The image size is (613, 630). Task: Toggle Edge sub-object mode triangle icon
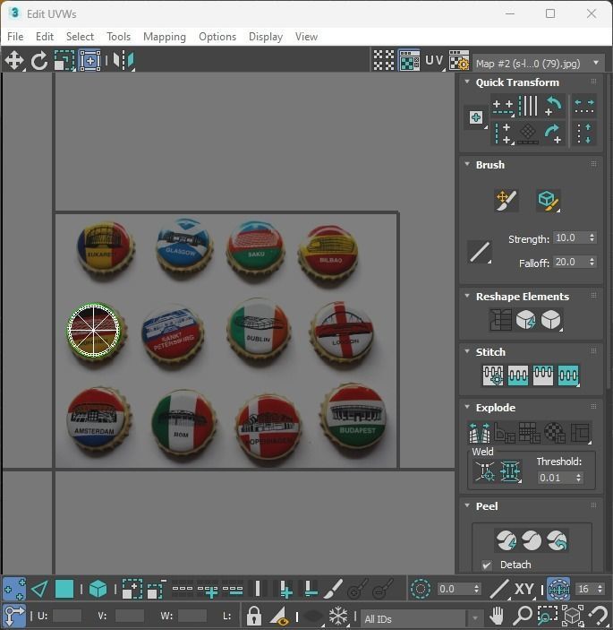coord(39,589)
